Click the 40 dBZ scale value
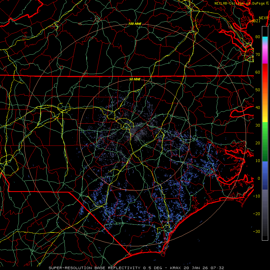The height and width of the screenshot is (270, 270). (258, 107)
